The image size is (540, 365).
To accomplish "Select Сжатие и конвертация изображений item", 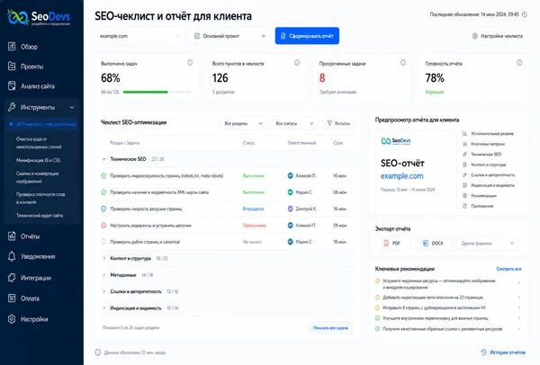I will pyautogui.click(x=38, y=177).
